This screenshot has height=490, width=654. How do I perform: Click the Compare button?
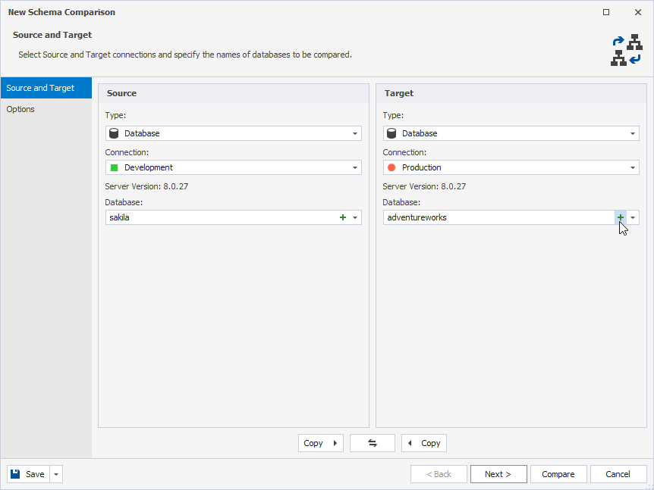(x=558, y=474)
